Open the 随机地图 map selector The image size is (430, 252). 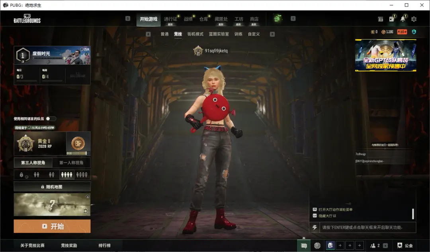pos(52,187)
